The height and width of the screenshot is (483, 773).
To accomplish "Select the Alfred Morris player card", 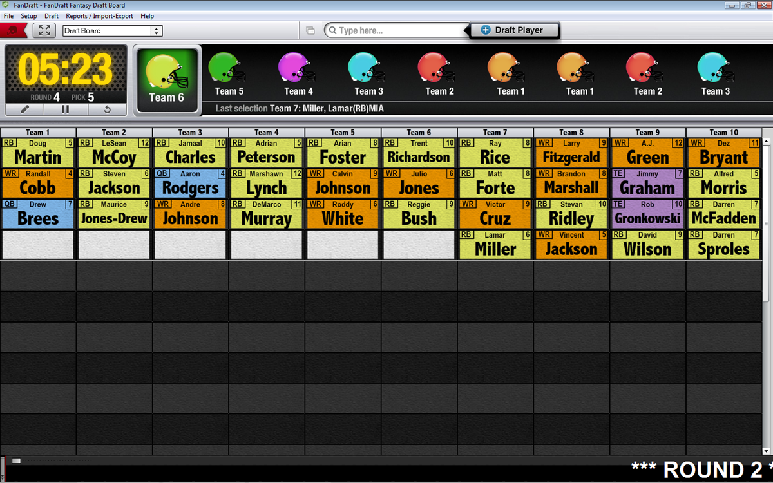I will pos(724,184).
